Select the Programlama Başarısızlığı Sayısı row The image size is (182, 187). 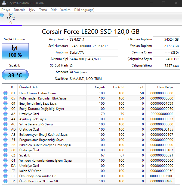coord(88,140)
